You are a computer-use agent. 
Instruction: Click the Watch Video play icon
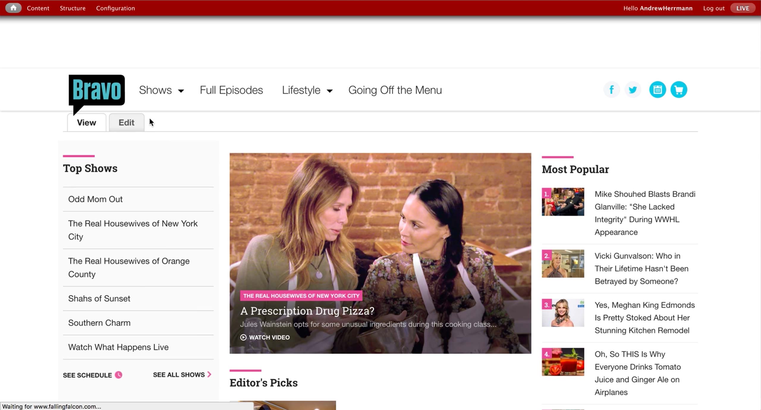coord(243,337)
